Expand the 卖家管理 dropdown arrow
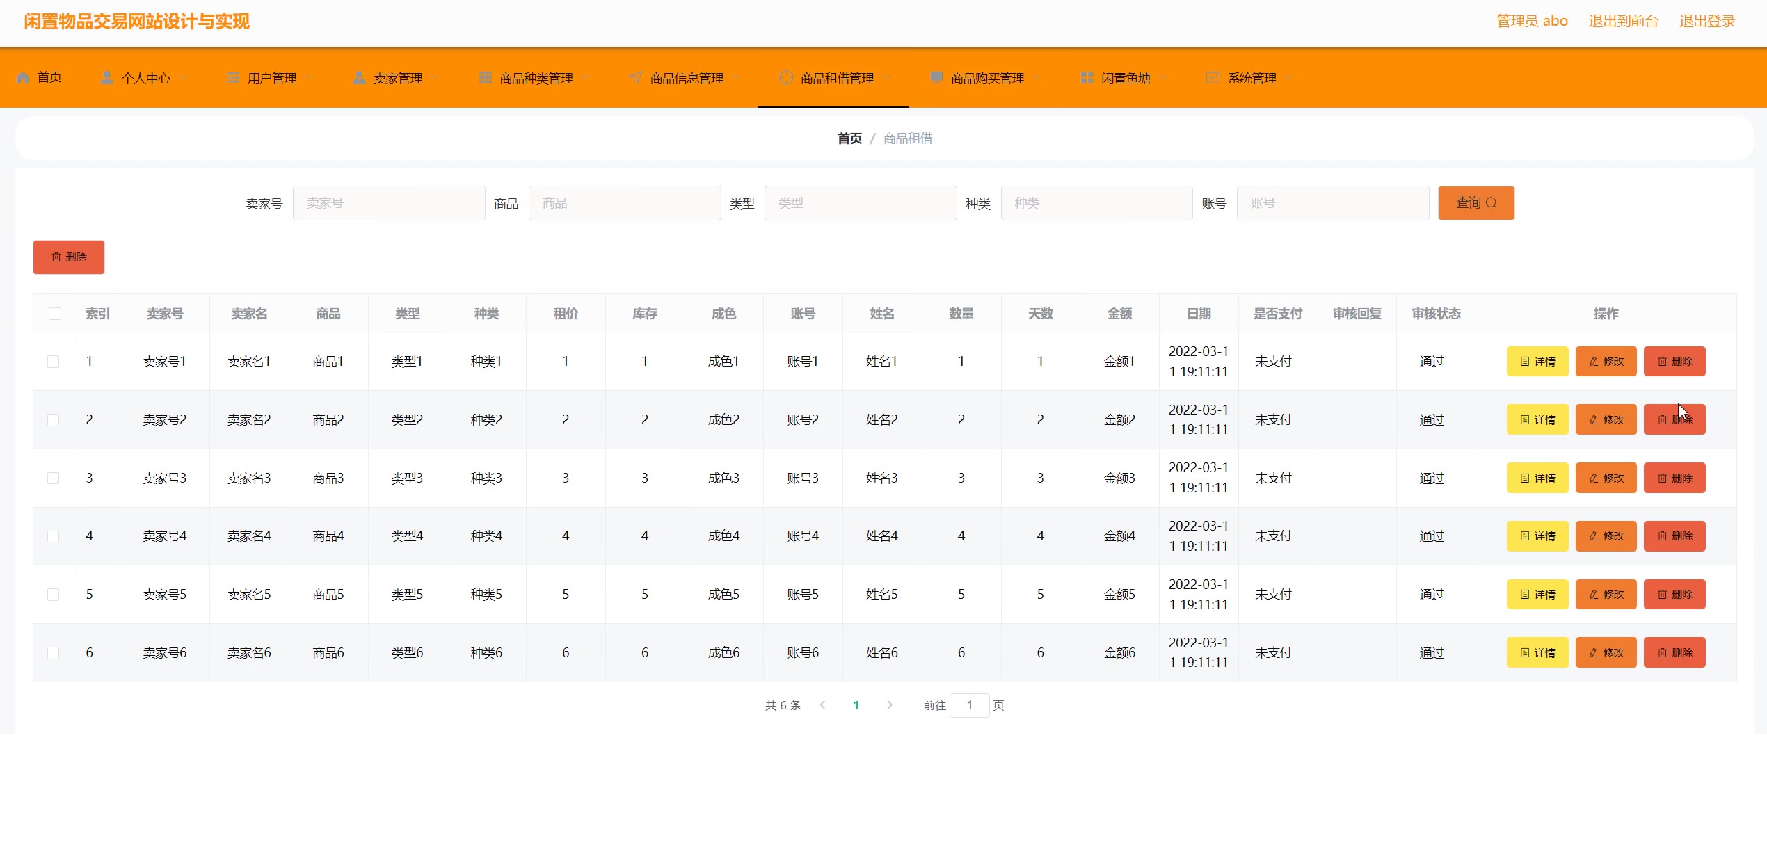This screenshot has width=1767, height=861. tap(435, 77)
